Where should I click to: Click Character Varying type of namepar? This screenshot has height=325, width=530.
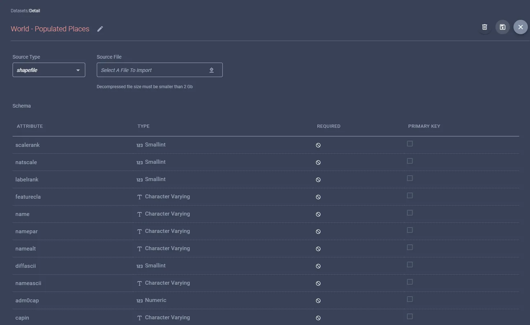tap(167, 231)
